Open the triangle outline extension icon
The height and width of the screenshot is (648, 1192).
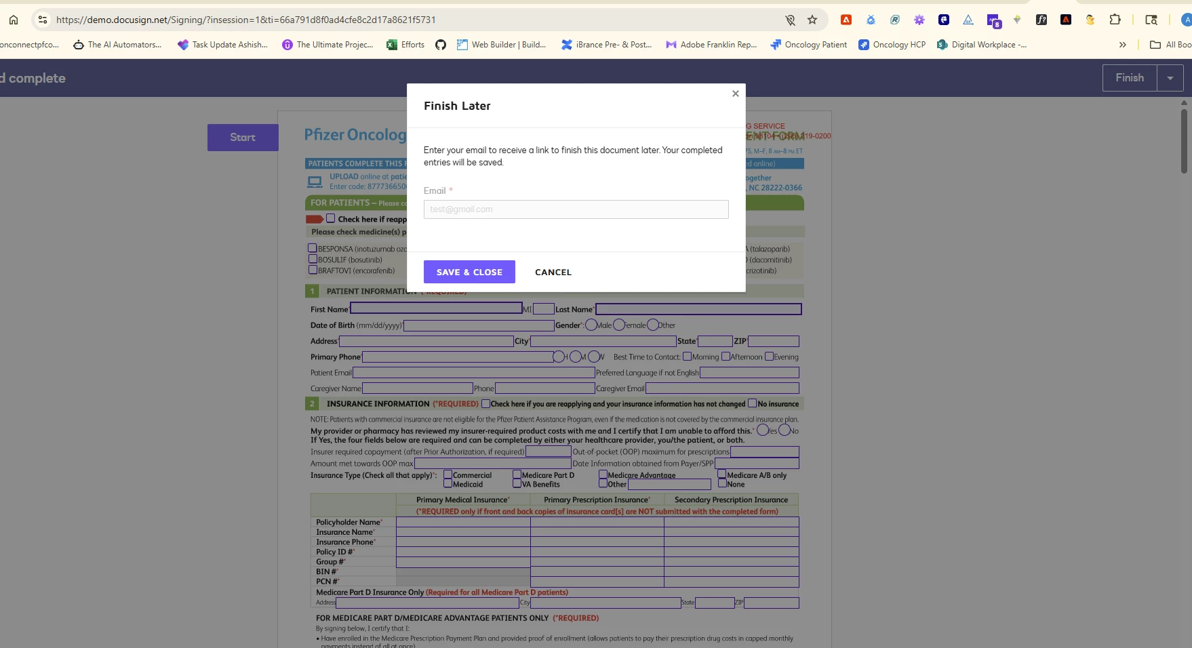pyautogui.click(x=968, y=20)
